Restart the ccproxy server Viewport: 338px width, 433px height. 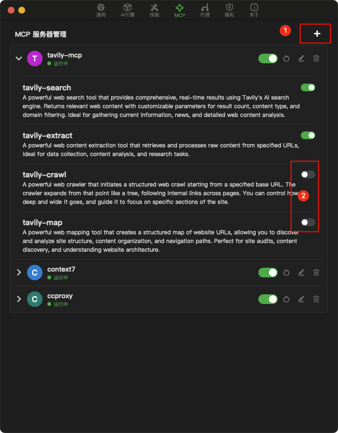[x=286, y=299]
